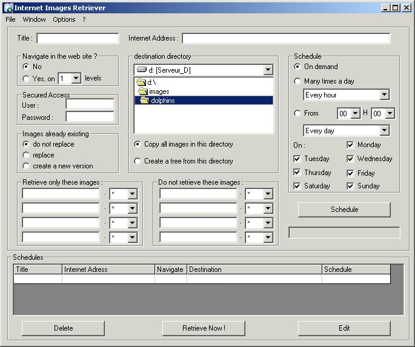
Task: Open the destination drive dropdown
Action: pos(268,70)
